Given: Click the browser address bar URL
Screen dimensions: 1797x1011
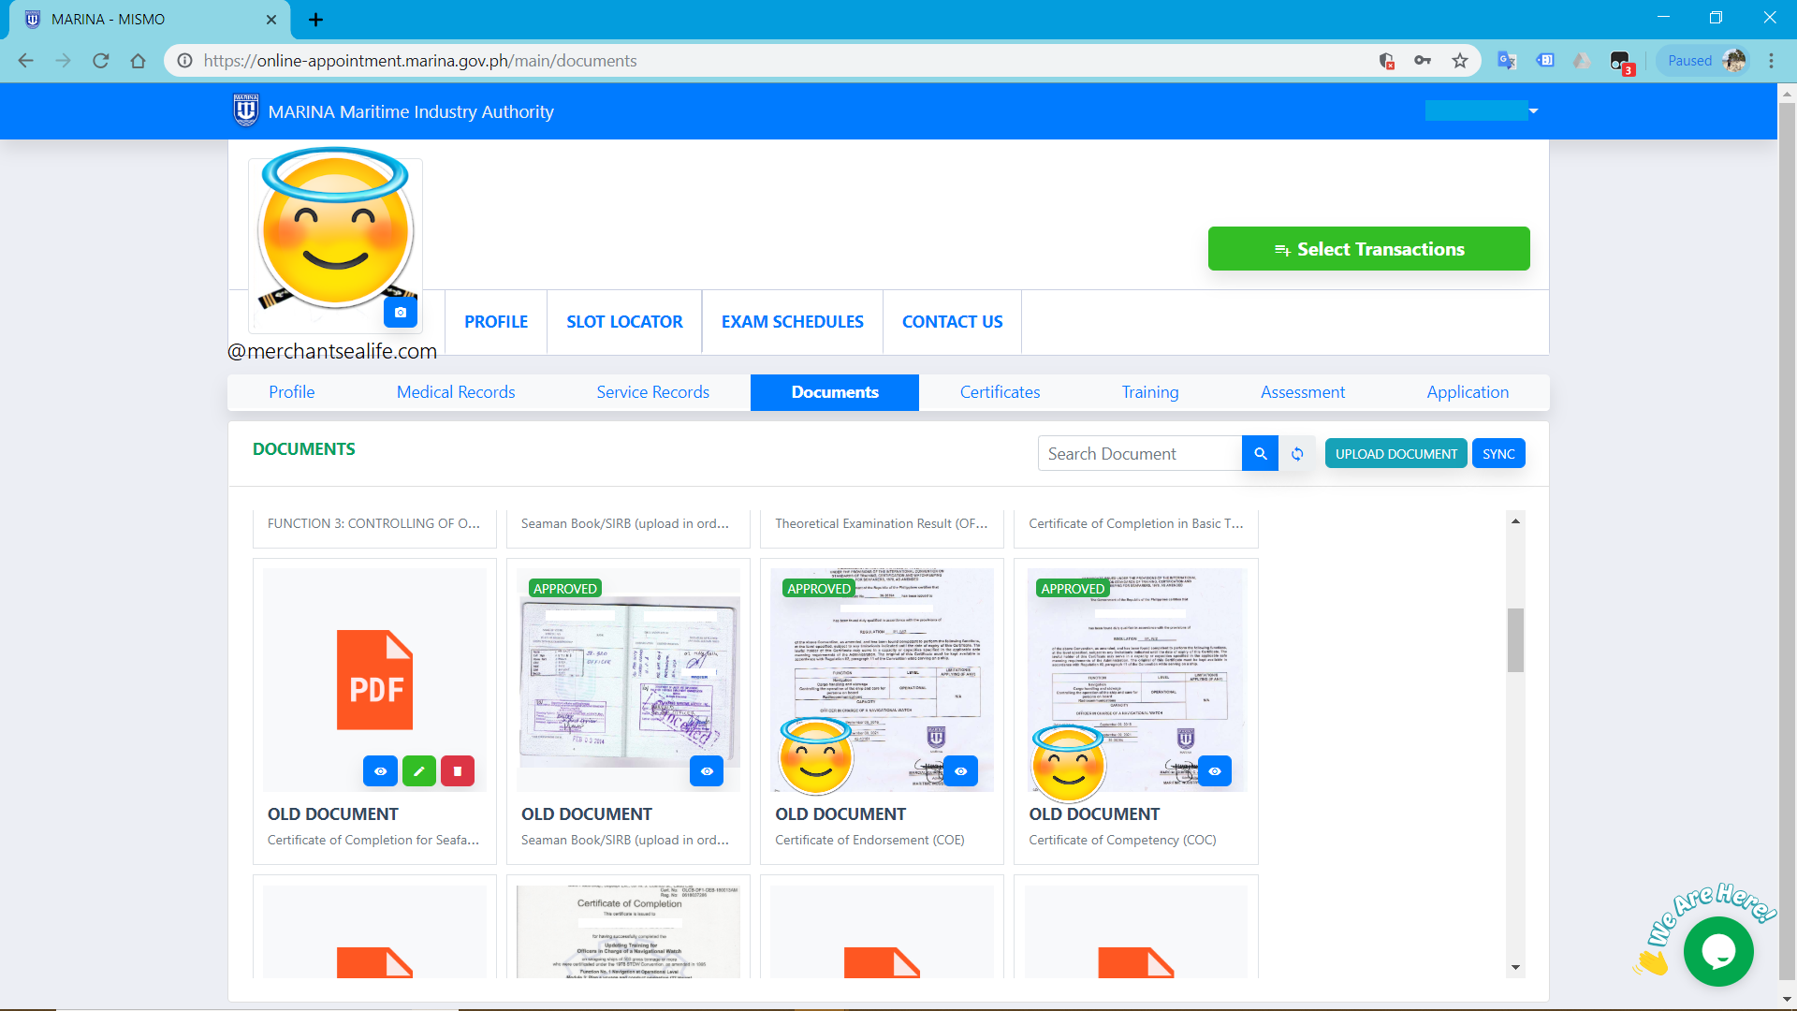Looking at the screenshot, I should coord(420,61).
